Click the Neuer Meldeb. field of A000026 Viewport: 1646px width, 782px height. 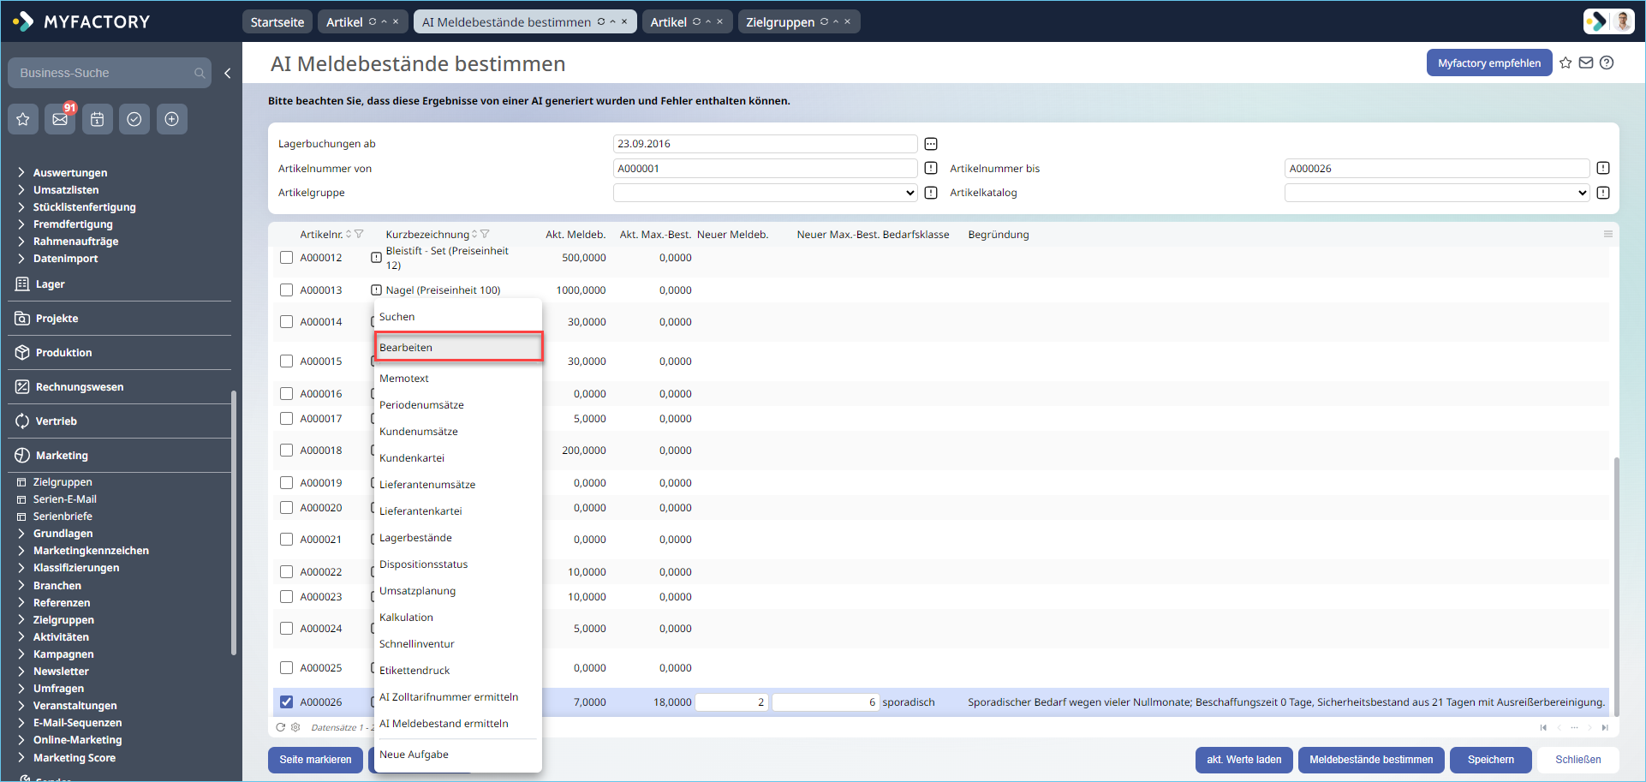[731, 702]
